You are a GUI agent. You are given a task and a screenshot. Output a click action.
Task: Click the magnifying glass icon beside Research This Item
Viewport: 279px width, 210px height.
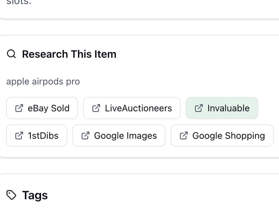[x=11, y=54]
